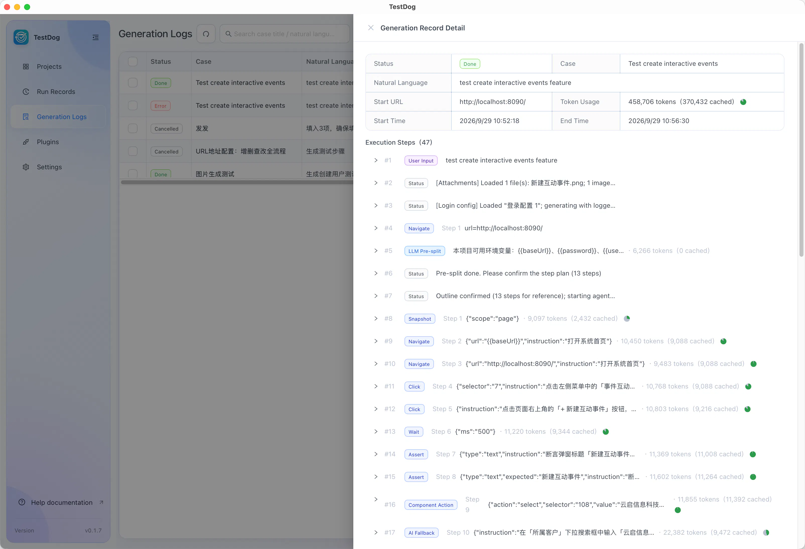Click the Generation Logs document icon
The image size is (805, 549).
26,117
